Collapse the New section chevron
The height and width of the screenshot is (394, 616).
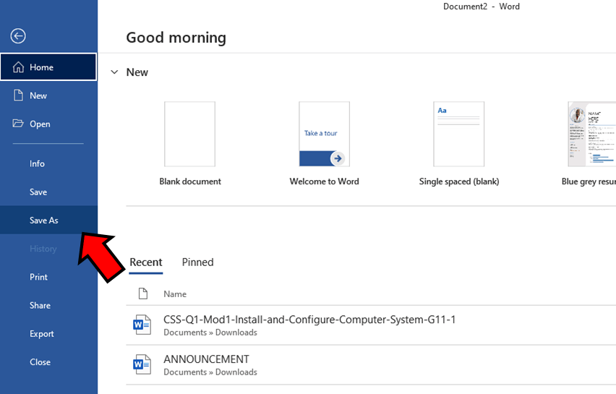(114, 72)
